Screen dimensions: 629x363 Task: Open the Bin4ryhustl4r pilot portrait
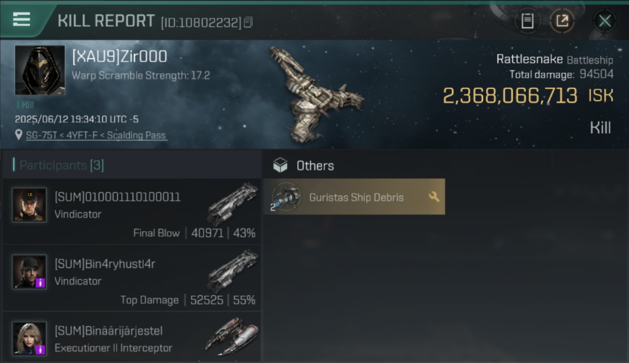pos(30,272)
